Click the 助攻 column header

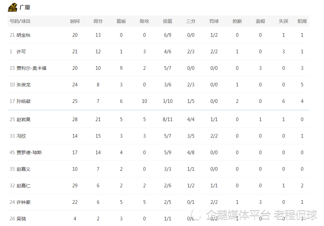(x=144, y=21)
